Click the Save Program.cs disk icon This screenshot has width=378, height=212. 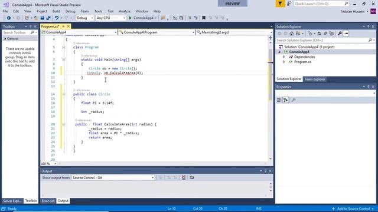point(42,18)
